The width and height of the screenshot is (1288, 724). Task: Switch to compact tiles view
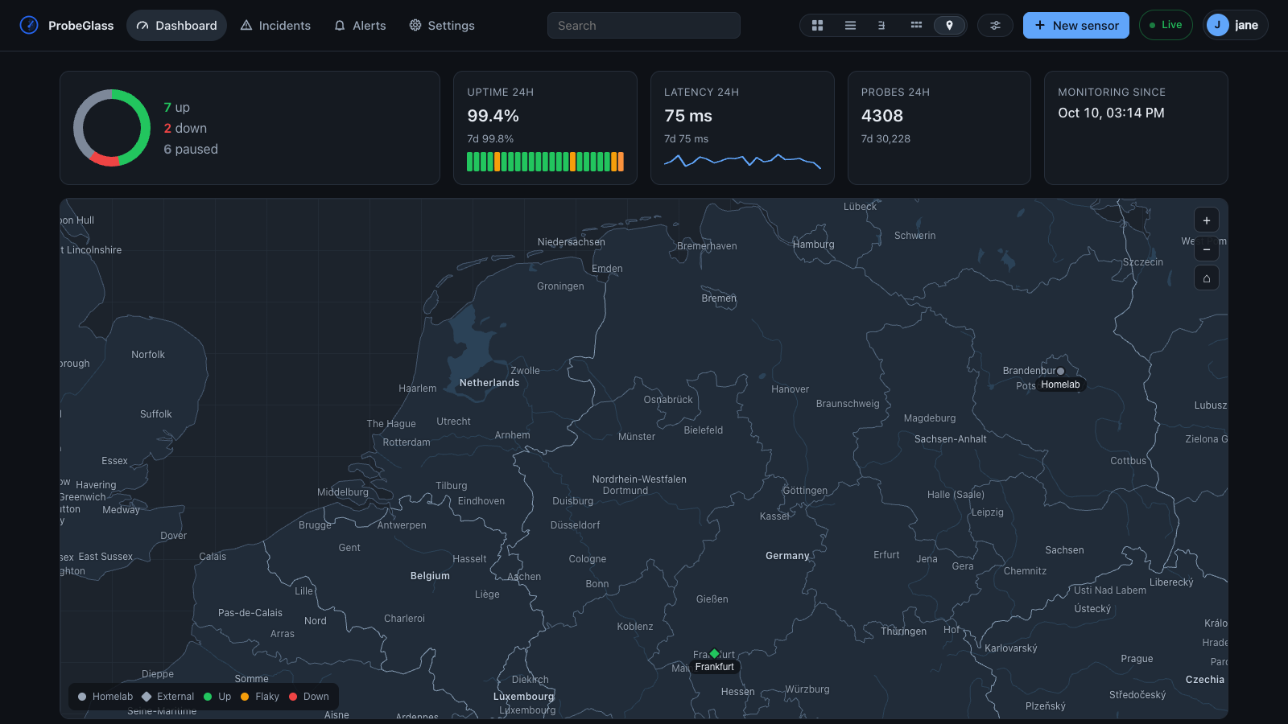pos(916,25)
